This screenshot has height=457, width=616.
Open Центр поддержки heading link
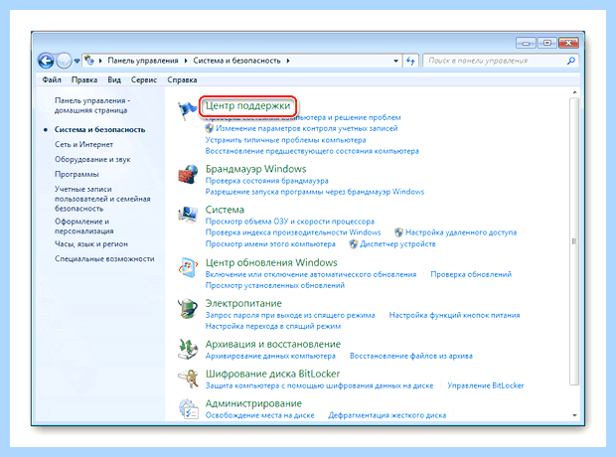point(248,105)
